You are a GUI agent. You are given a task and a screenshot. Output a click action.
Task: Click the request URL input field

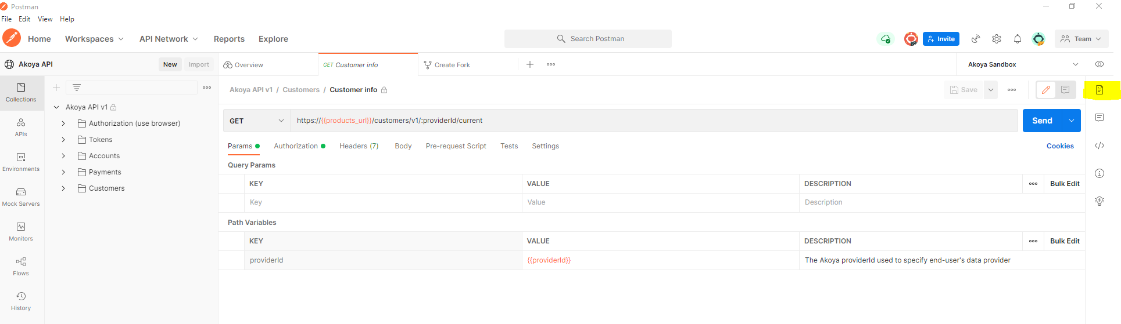(x=654, y=121)
